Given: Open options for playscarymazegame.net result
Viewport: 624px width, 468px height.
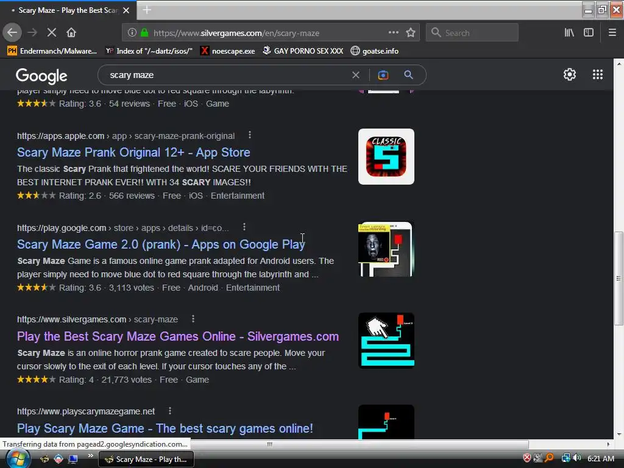Looking at the screenshot, I should (x=170, y=411).
